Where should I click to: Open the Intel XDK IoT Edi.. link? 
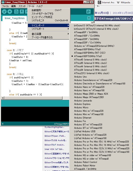[x=54, y=149]
